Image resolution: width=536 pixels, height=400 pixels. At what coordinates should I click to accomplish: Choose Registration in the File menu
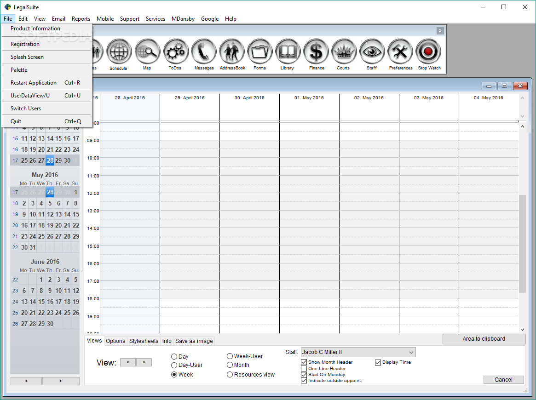pyautogui.click(x=46, y=44)
